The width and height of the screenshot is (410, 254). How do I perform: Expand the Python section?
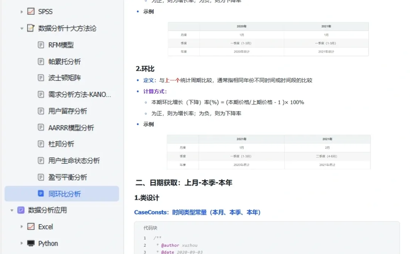click(x=22, y=243)
